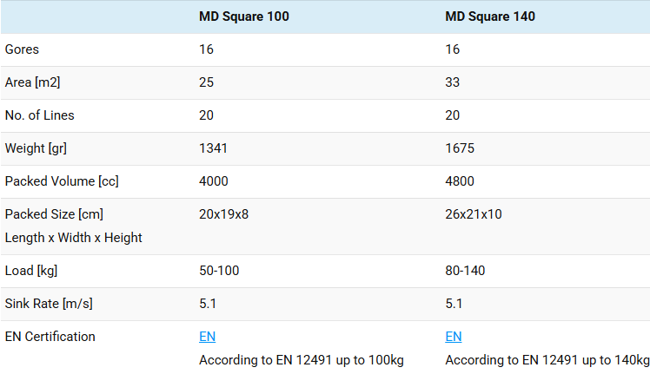This screenshot has height=374, width=650.
Task: Select packed size 20x19x8
Action: click(223, 214)
